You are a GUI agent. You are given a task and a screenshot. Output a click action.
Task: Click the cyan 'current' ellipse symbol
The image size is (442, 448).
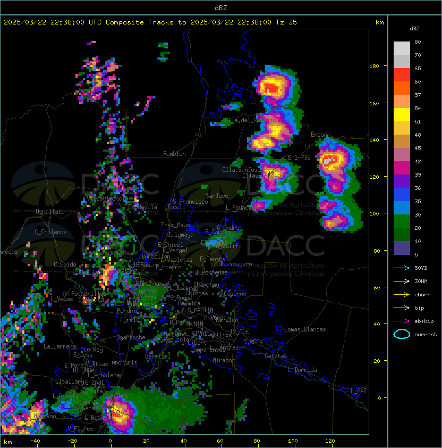click(x=402, y=334)
